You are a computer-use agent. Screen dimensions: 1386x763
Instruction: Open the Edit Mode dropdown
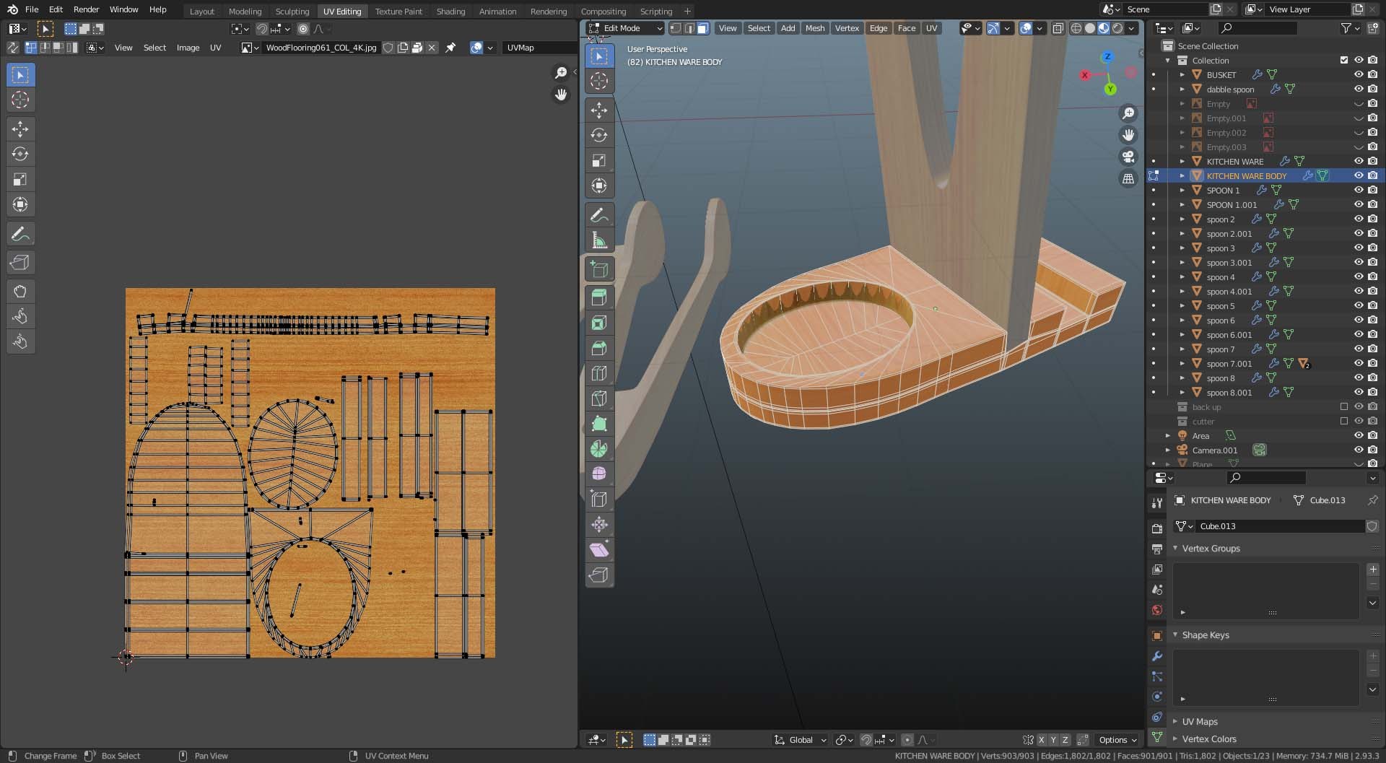[x=625, y=28]
